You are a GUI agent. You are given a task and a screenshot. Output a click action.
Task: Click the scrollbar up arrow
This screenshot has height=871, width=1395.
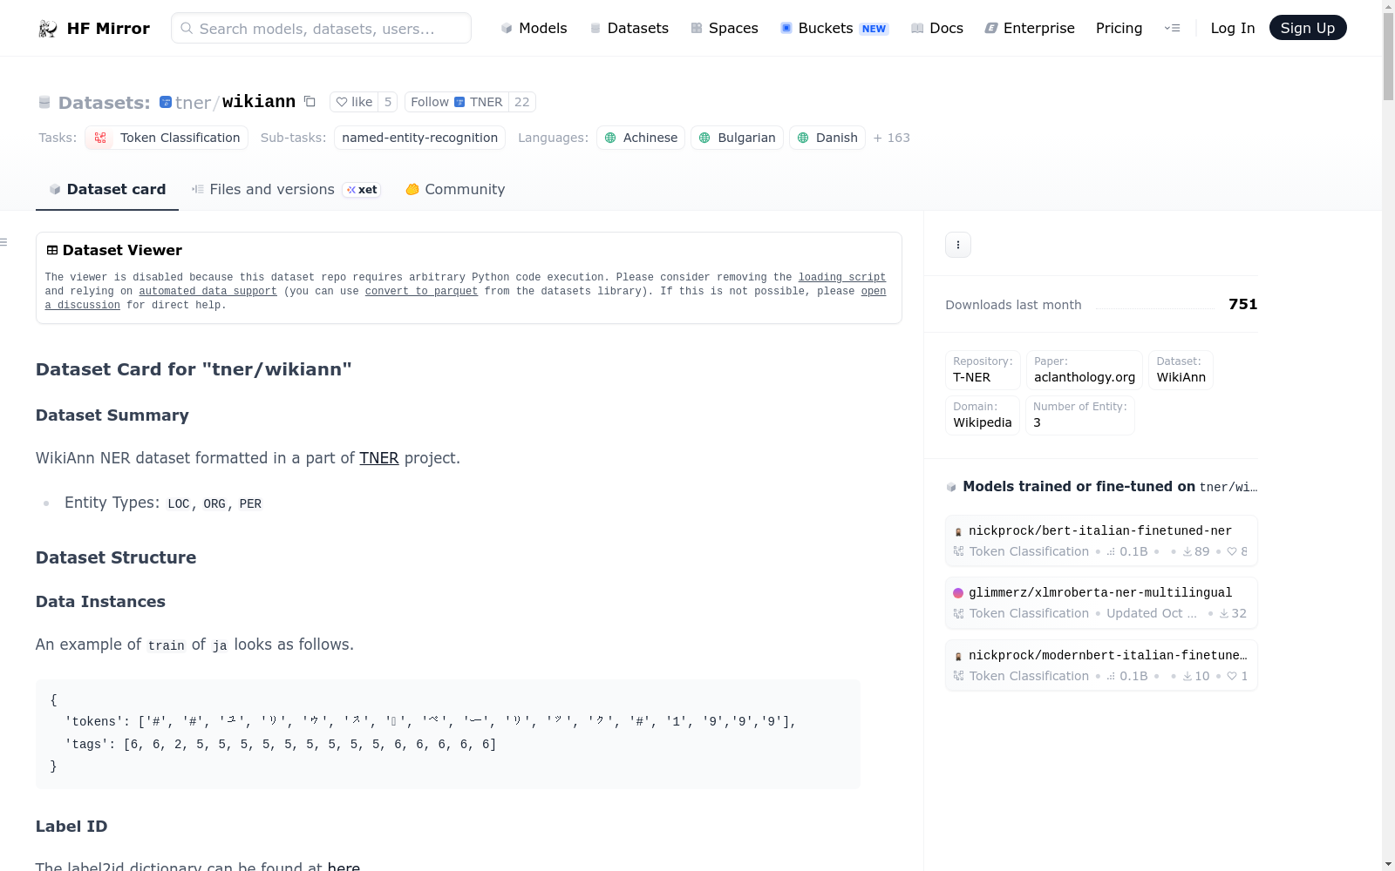[1388, 7]
